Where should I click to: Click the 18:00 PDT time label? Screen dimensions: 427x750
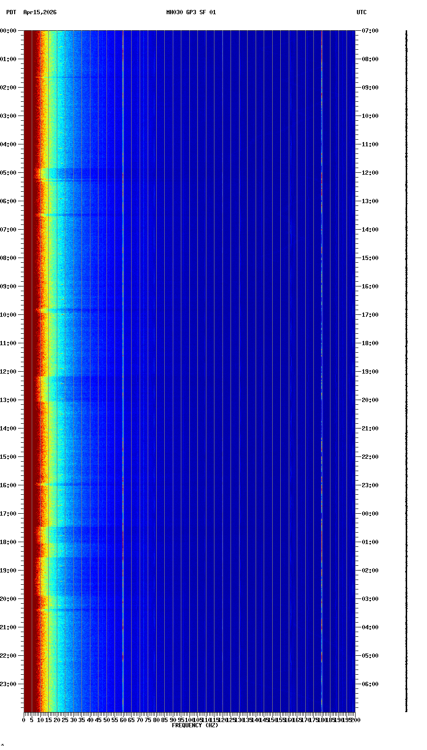pos(9,542)
